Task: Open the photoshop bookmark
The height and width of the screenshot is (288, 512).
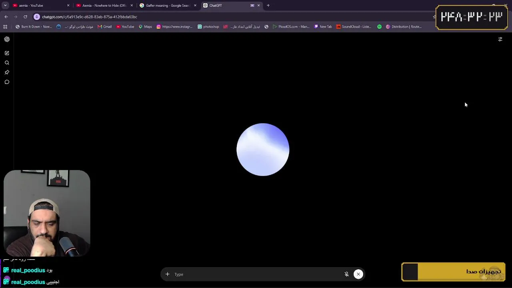Action: point(208,27)
